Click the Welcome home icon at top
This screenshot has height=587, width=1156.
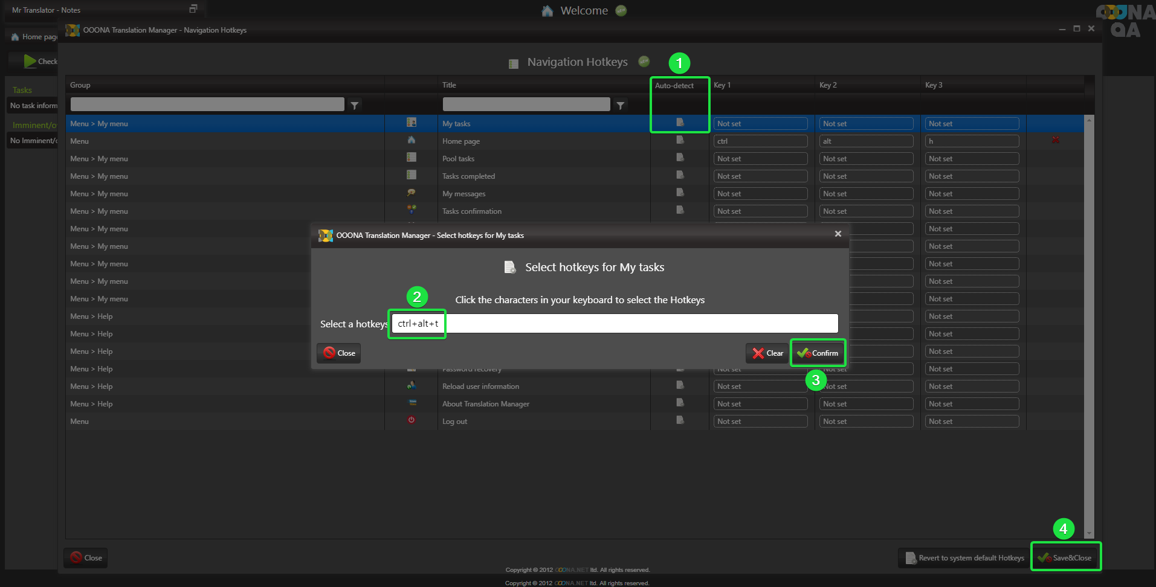click(547, 11)
